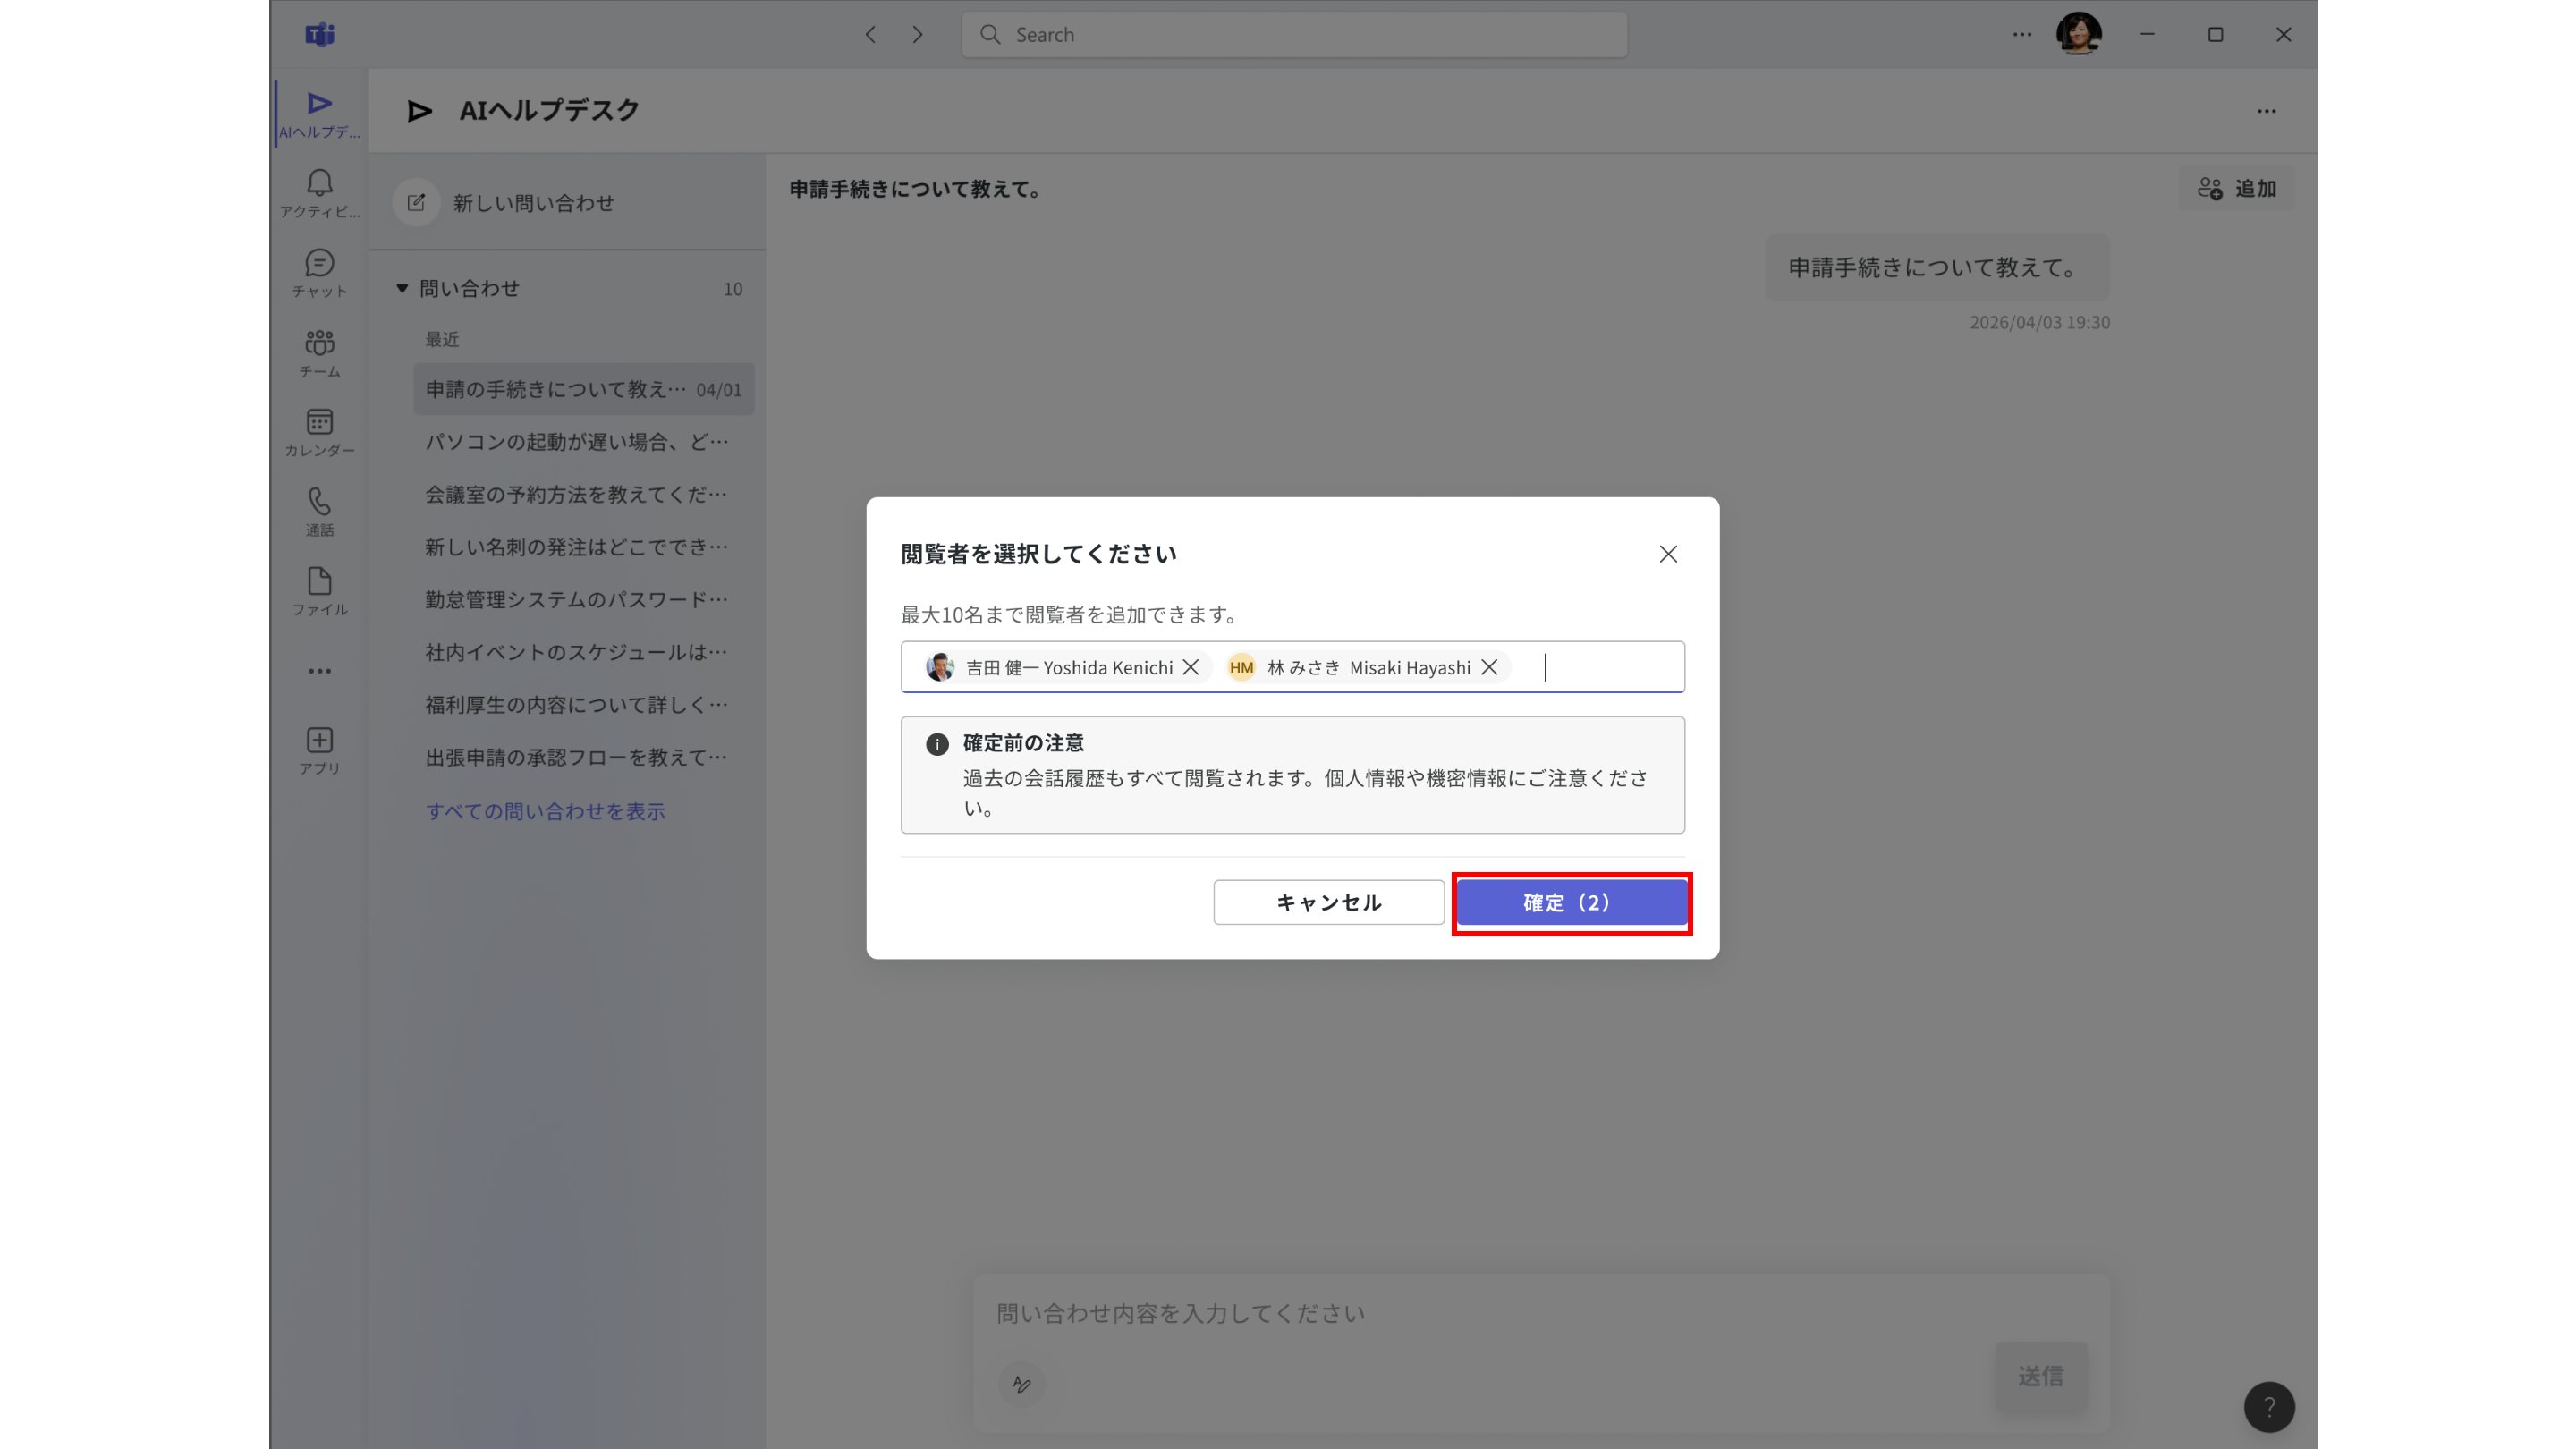Select 福利厚生の内容について inquiry
The height and width of the screenshot is (1449, 2576).
(x=583, y=705)
